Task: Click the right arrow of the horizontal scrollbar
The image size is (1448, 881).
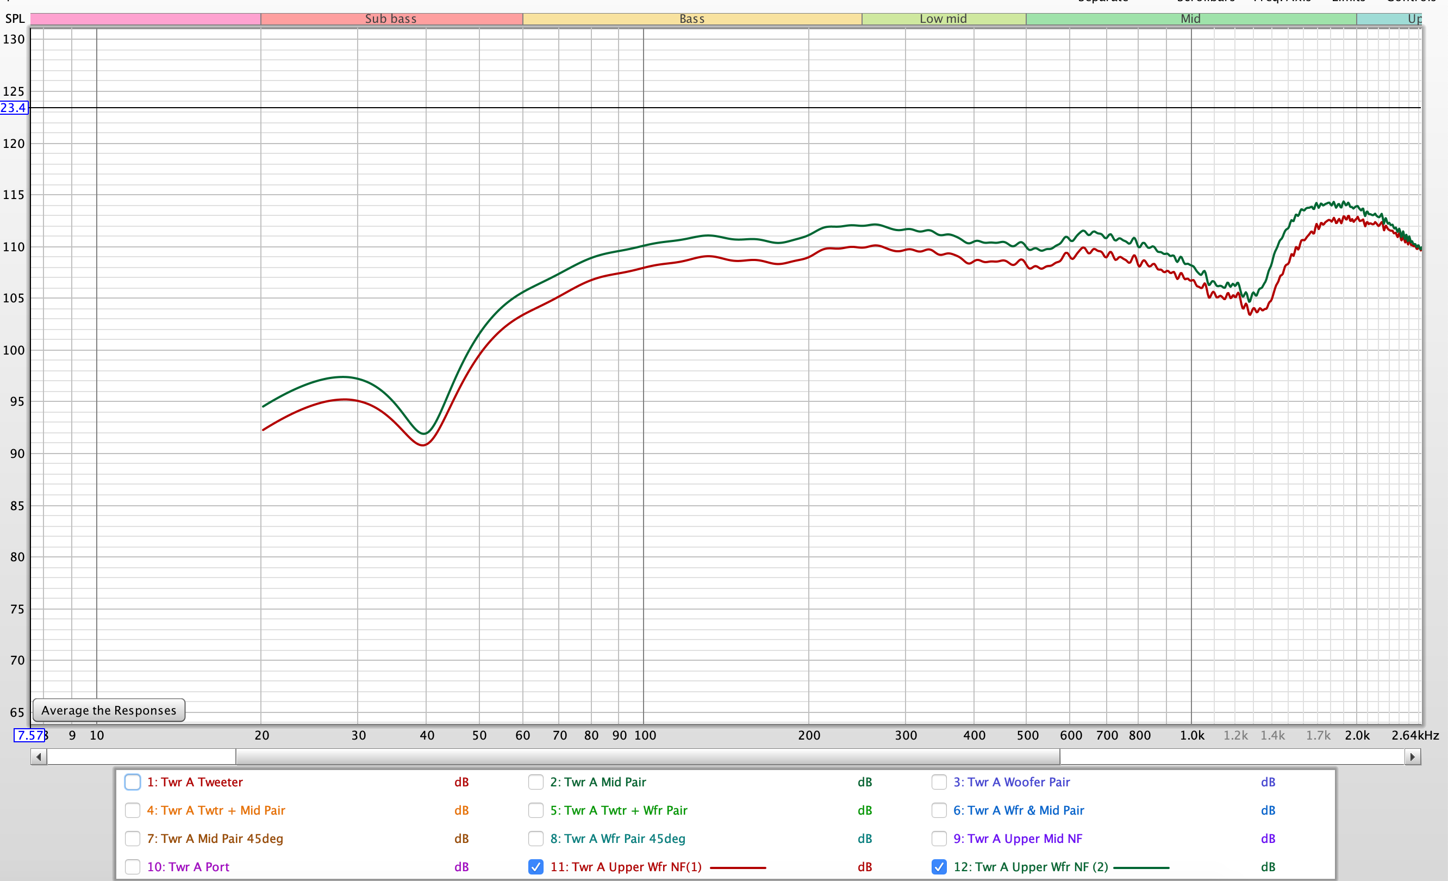Action: click(1413, 757)
